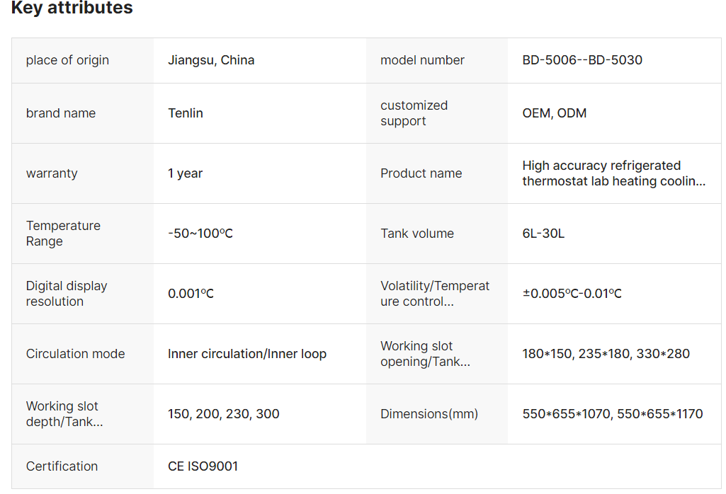Click the truncated 'Volatility/Temperature control...' label
Viewport: 726px width, 494px height.
[435, 294]
